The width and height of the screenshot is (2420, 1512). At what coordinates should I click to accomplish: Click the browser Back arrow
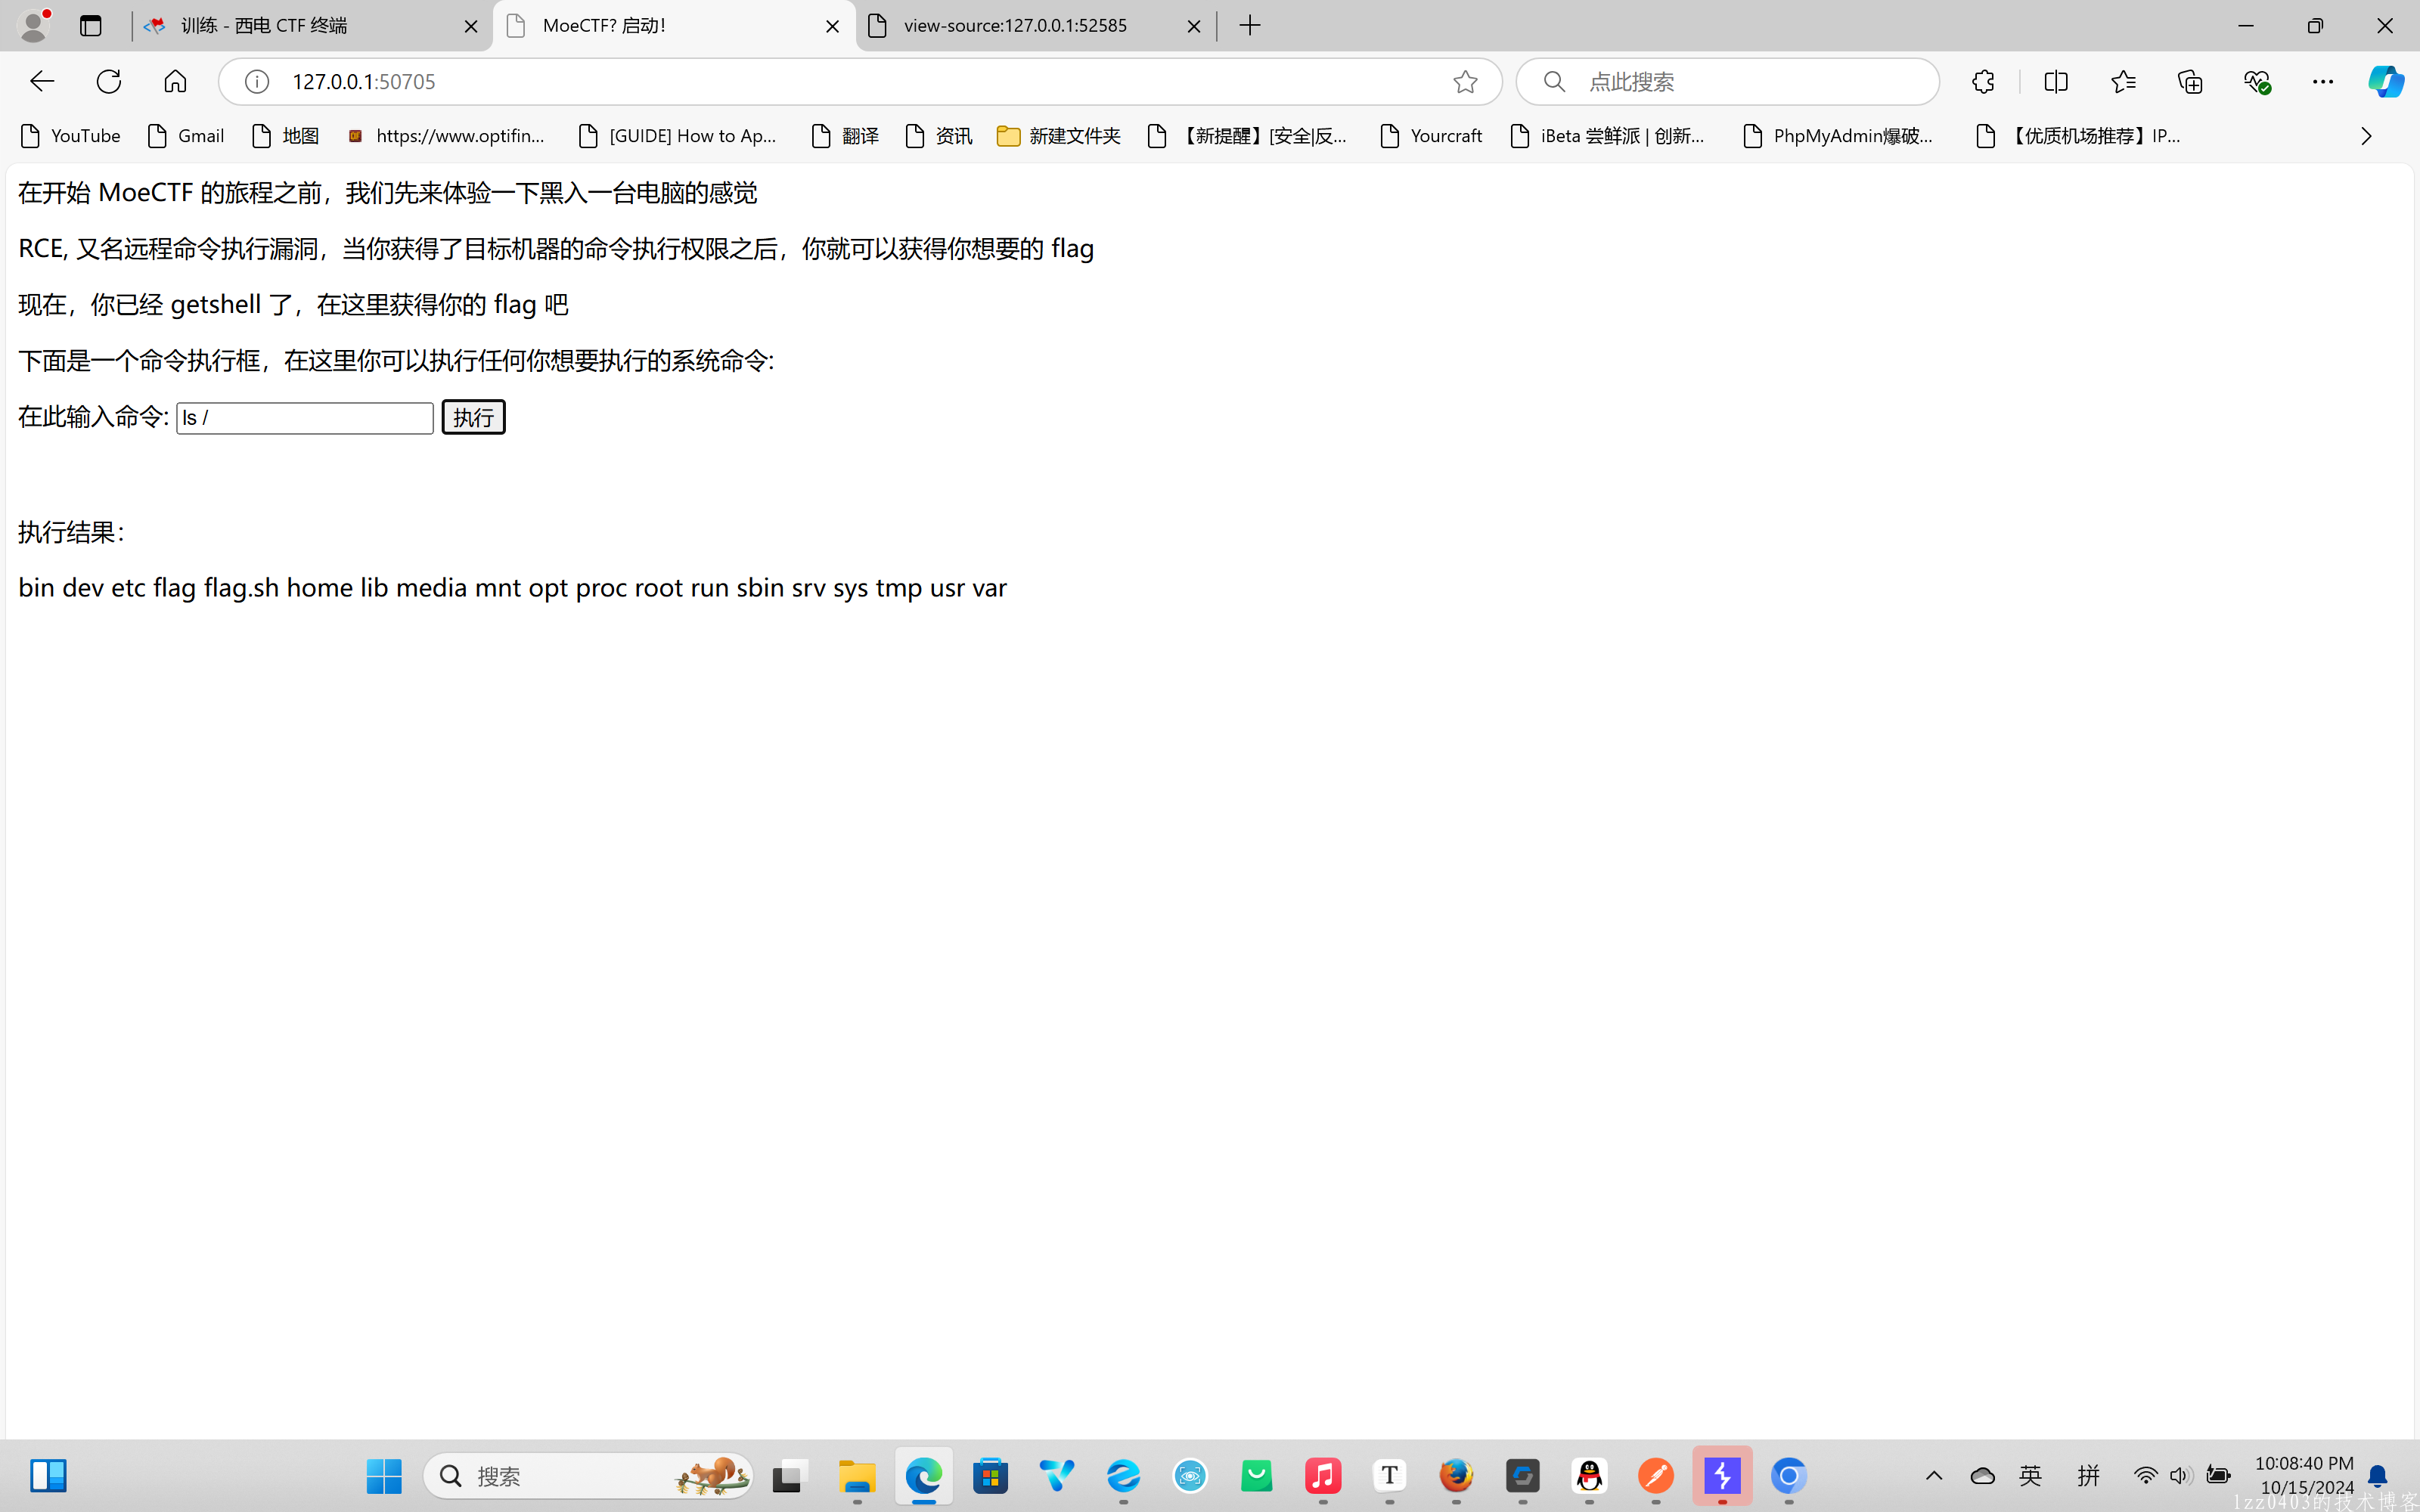(x=42, y=81)
